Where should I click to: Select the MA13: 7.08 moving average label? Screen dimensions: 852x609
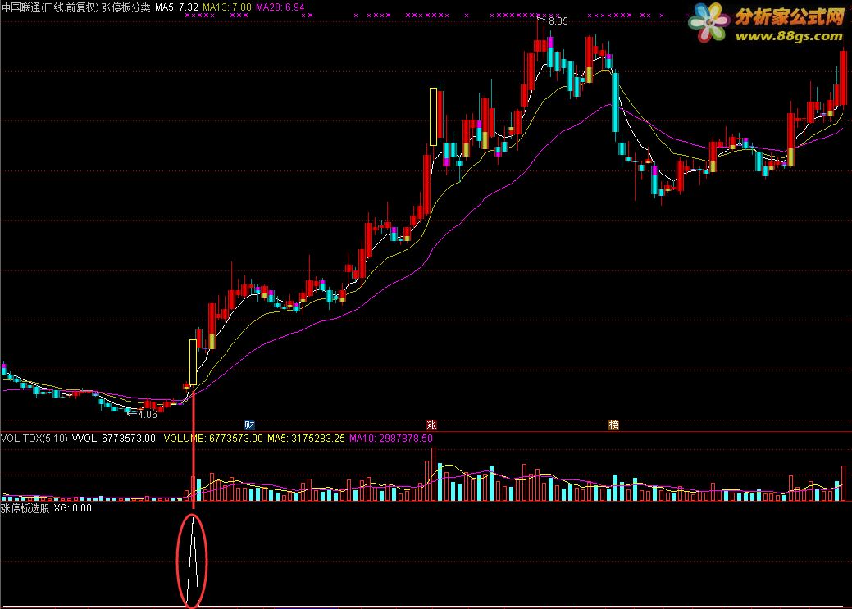click(227, 7)
